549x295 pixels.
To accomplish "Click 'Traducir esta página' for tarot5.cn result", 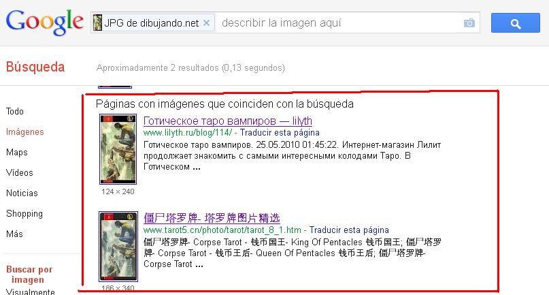I will pos(349,230).
